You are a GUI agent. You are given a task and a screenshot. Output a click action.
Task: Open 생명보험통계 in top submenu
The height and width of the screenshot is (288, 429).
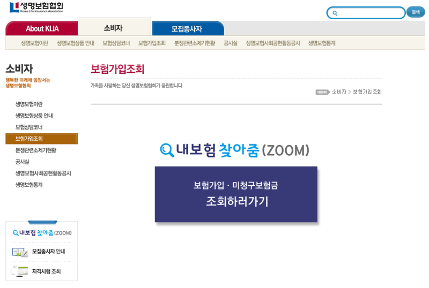(x=322, y=43)
